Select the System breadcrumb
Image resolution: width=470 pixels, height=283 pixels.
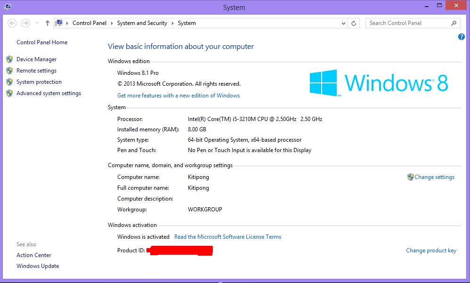point(187,23)
